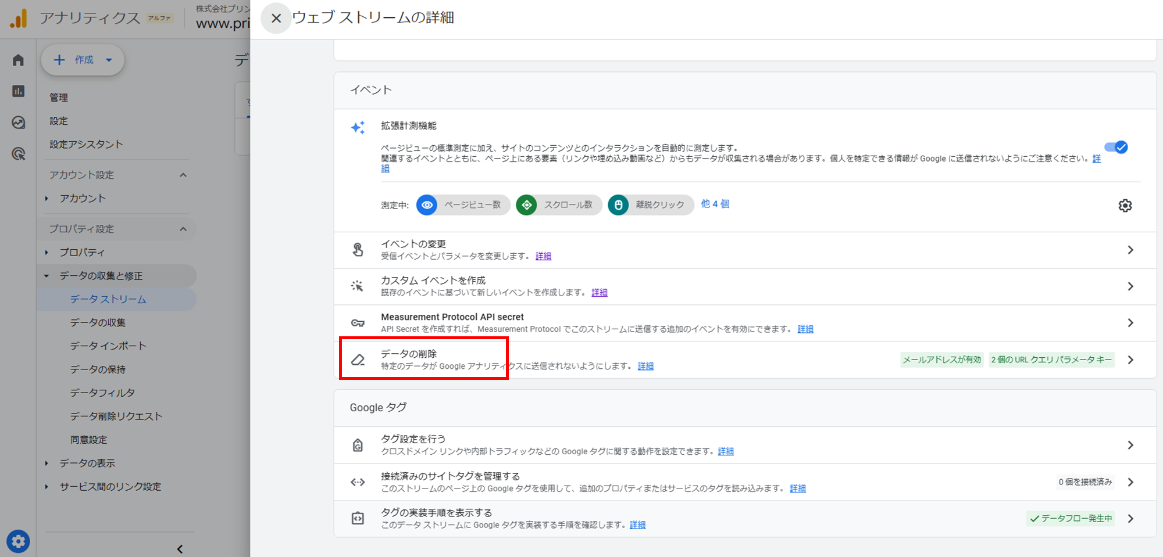1163x557 pixels.
Task: Open the Reports bar chart icon
Action: pos(18,91)
